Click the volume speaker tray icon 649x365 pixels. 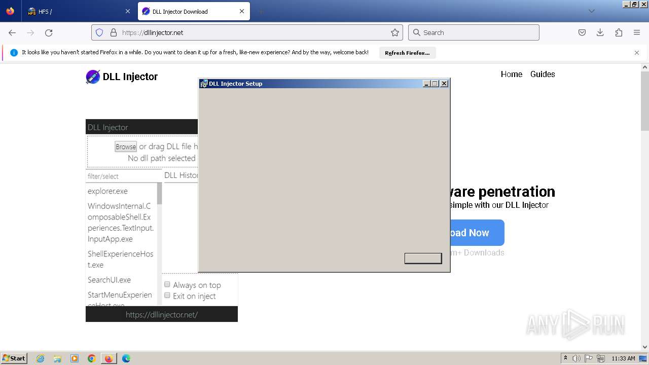[576, 358]
